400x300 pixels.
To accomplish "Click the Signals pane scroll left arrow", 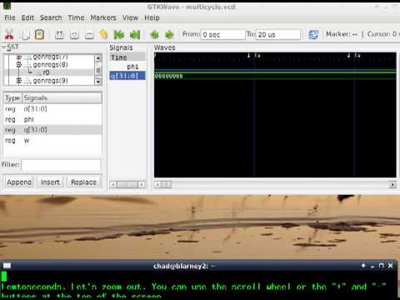I will coord(113,184).
